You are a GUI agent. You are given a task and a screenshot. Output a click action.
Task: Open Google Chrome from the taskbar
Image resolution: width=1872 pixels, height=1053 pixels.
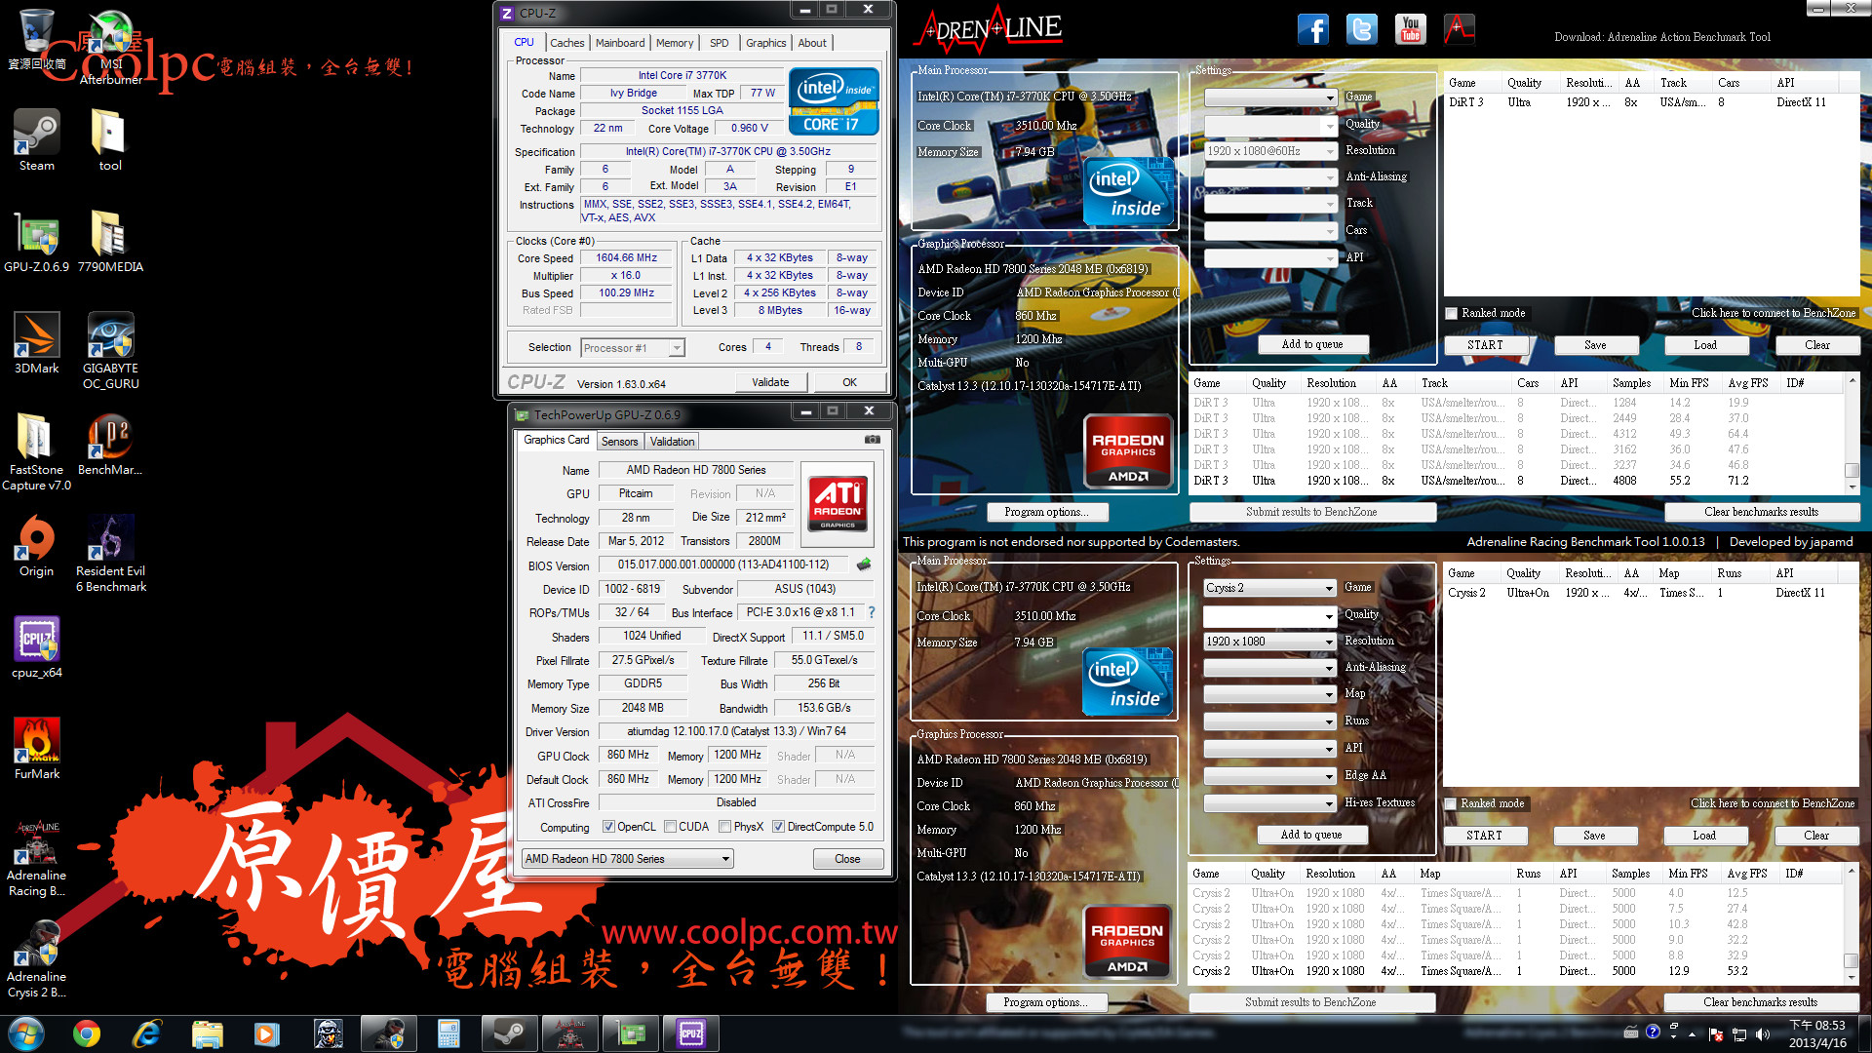tap(87, 1033)
